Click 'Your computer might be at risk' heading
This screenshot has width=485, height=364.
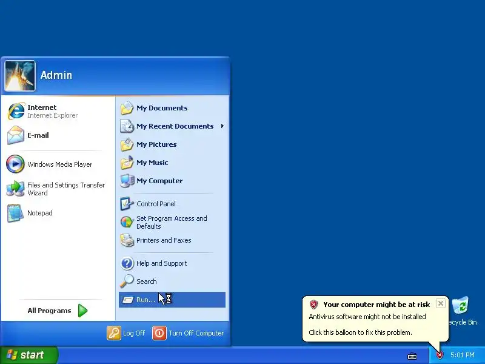point(376,305)
